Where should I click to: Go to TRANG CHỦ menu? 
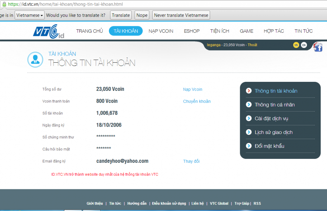pyautogui.click(x=89, y=31)
